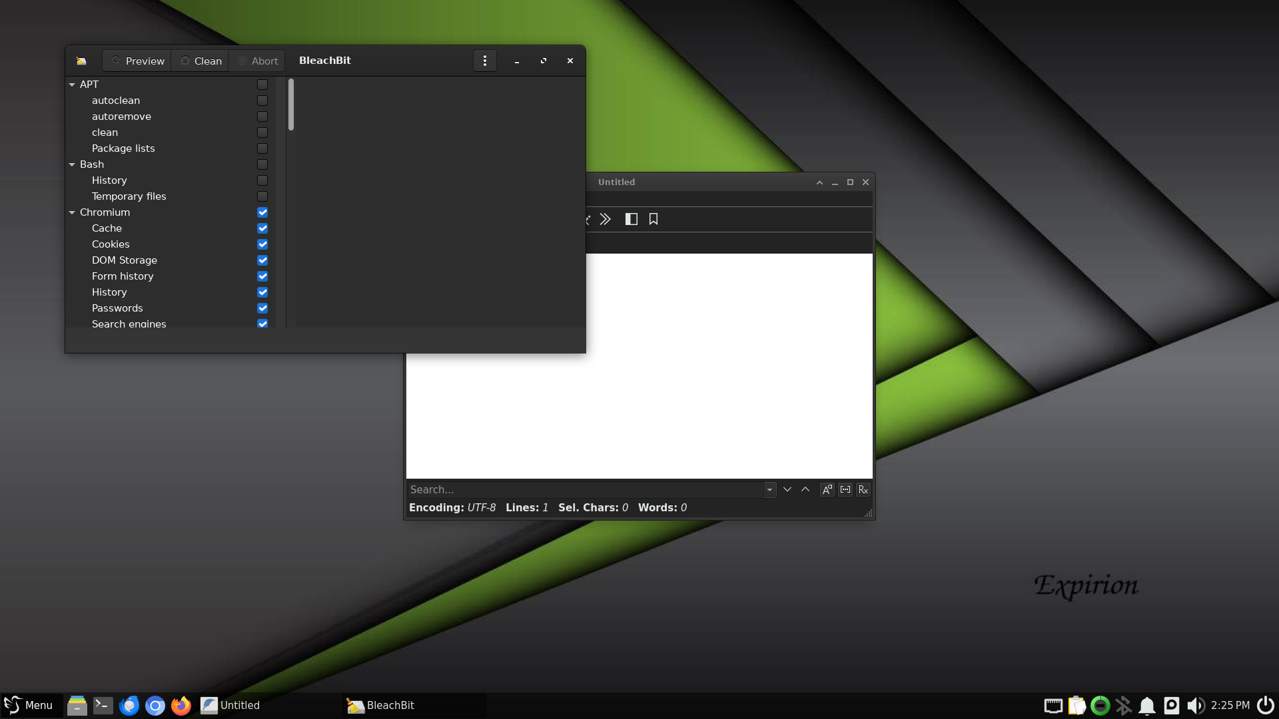Collapse the APT tree category

(72, 85)
